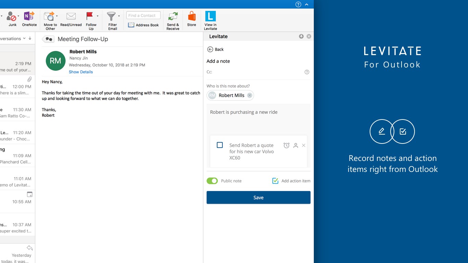Set a reminder using the alarm clock icon
The width and height of the screenshot is (468, 263).
pyautogui.click(x=286, y=146)
